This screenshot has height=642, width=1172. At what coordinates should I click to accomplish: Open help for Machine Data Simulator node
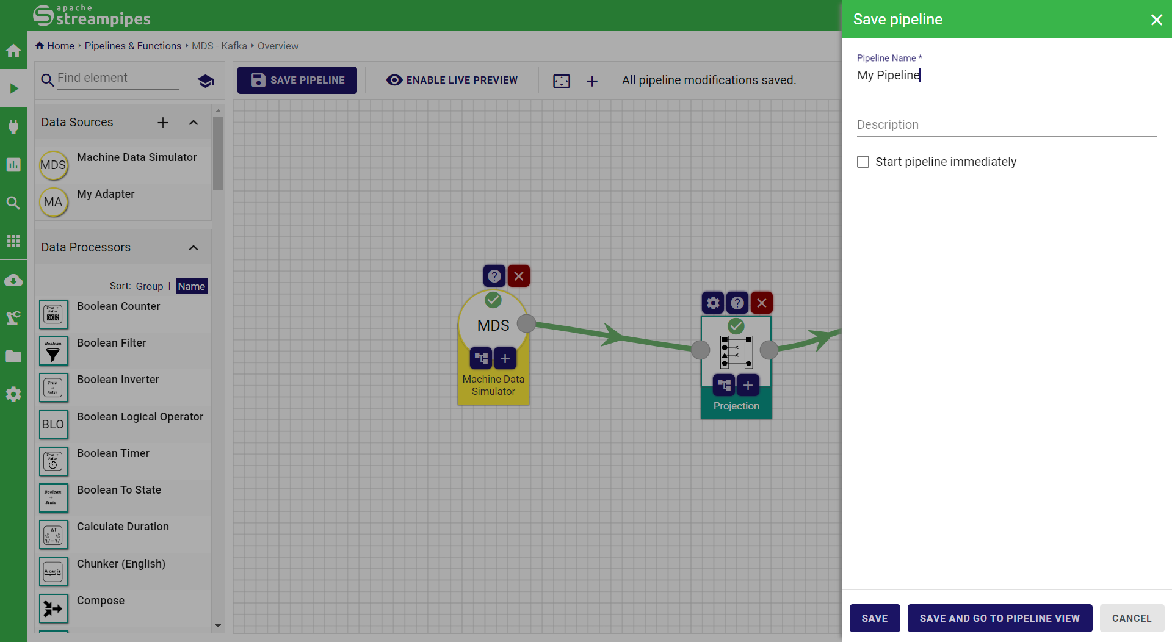click(x=494, y=276)
